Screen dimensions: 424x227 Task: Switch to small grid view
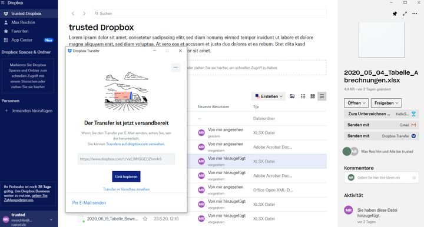pos(303,96)
